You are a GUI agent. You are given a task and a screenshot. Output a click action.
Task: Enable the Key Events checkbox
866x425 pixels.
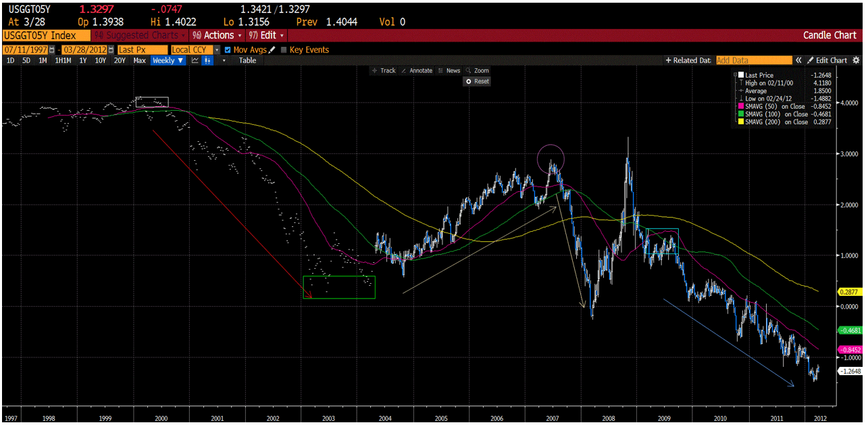pyautogui.click(x=285, y=49)
